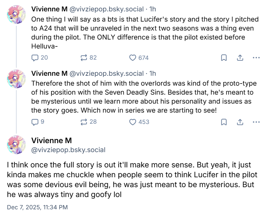
Task: Click the share icon on the second post
Action: click(240, 122)
